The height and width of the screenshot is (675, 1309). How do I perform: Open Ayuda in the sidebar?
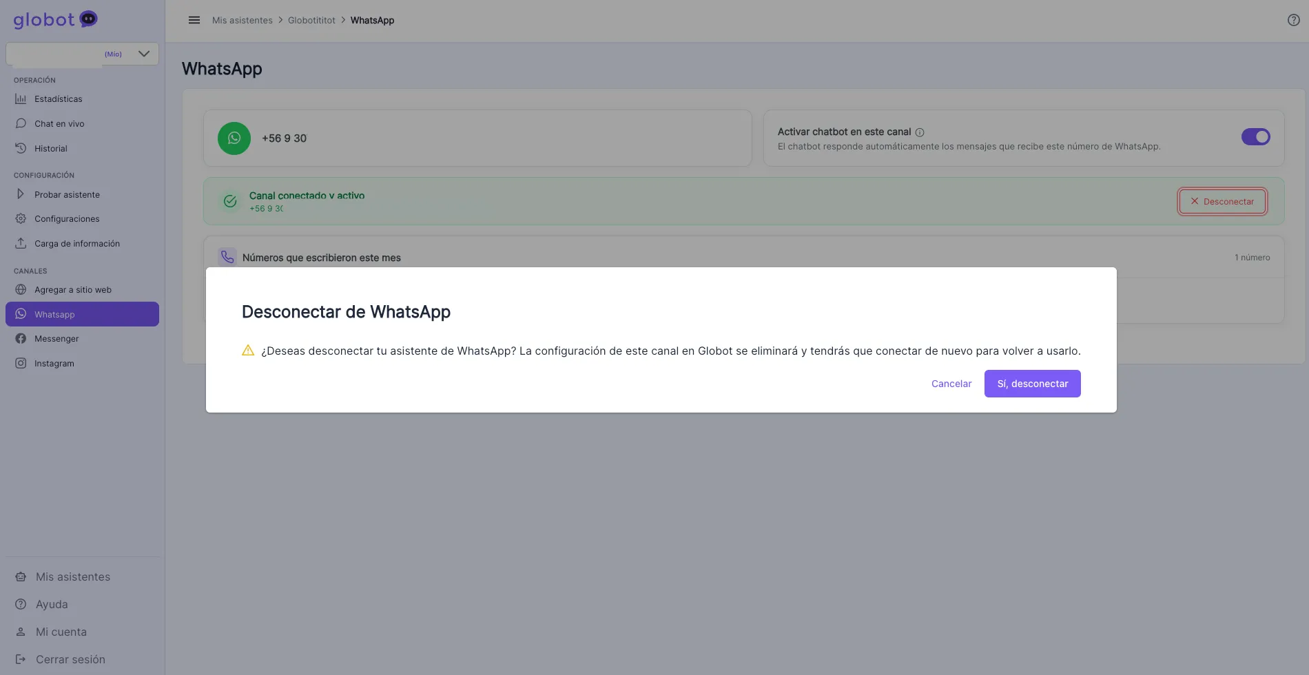coord(82,604)
